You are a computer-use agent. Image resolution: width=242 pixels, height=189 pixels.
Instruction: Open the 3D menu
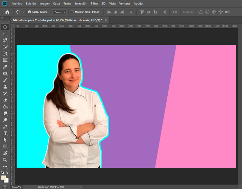[x=103, y=3]
